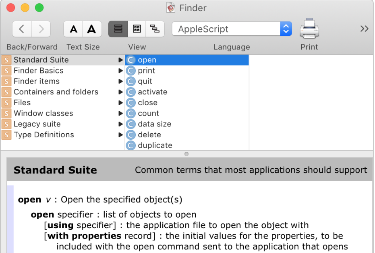375x253 pixels.
Task: Open the AppleScript language dropdown
Action: [x=232, y=29]
